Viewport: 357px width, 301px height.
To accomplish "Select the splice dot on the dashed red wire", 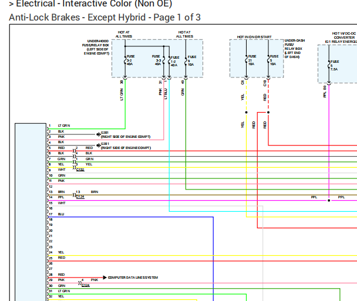I will point(268,112).
